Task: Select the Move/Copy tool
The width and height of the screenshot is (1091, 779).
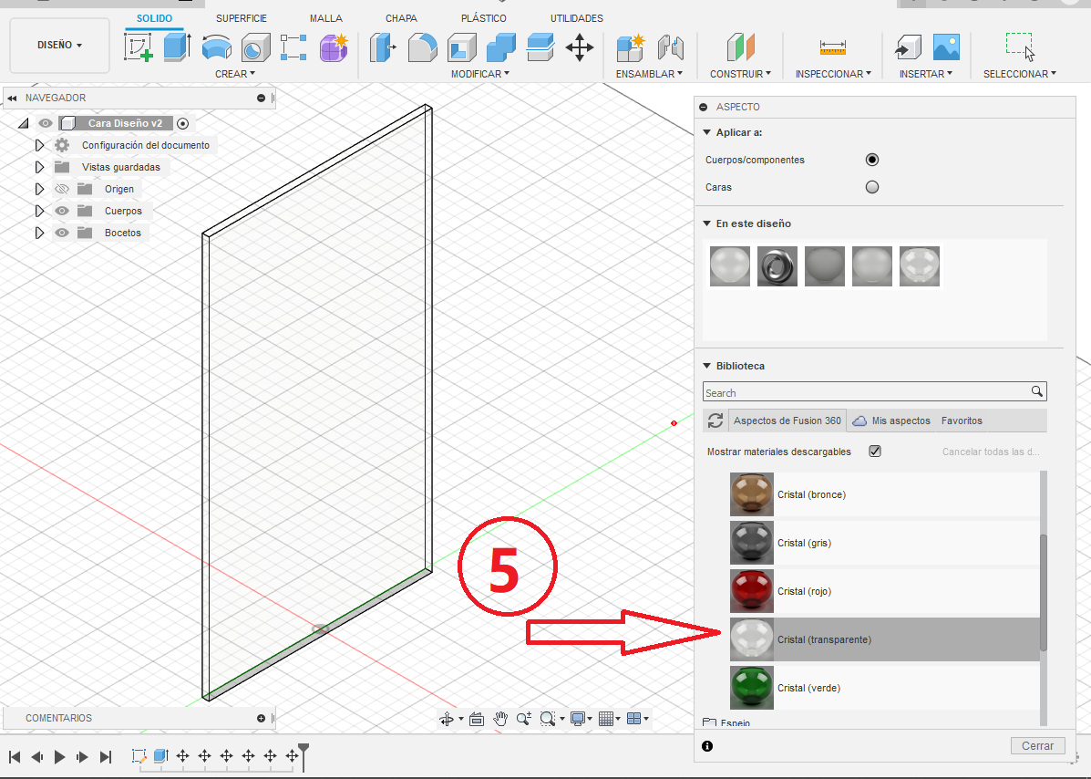Action: [x=579, y=48]
